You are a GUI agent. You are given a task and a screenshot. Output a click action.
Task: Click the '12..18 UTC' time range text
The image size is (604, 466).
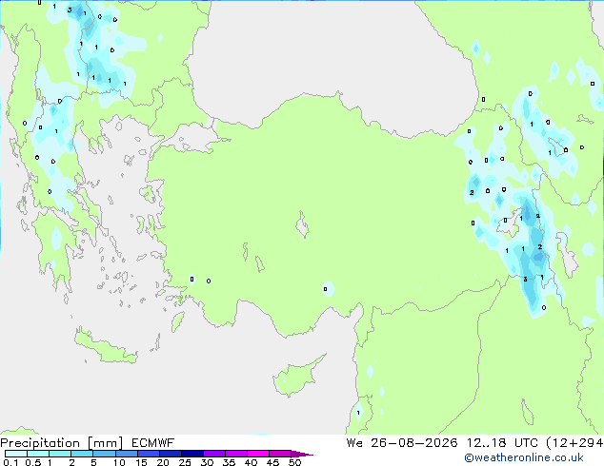tap(502, 443)
